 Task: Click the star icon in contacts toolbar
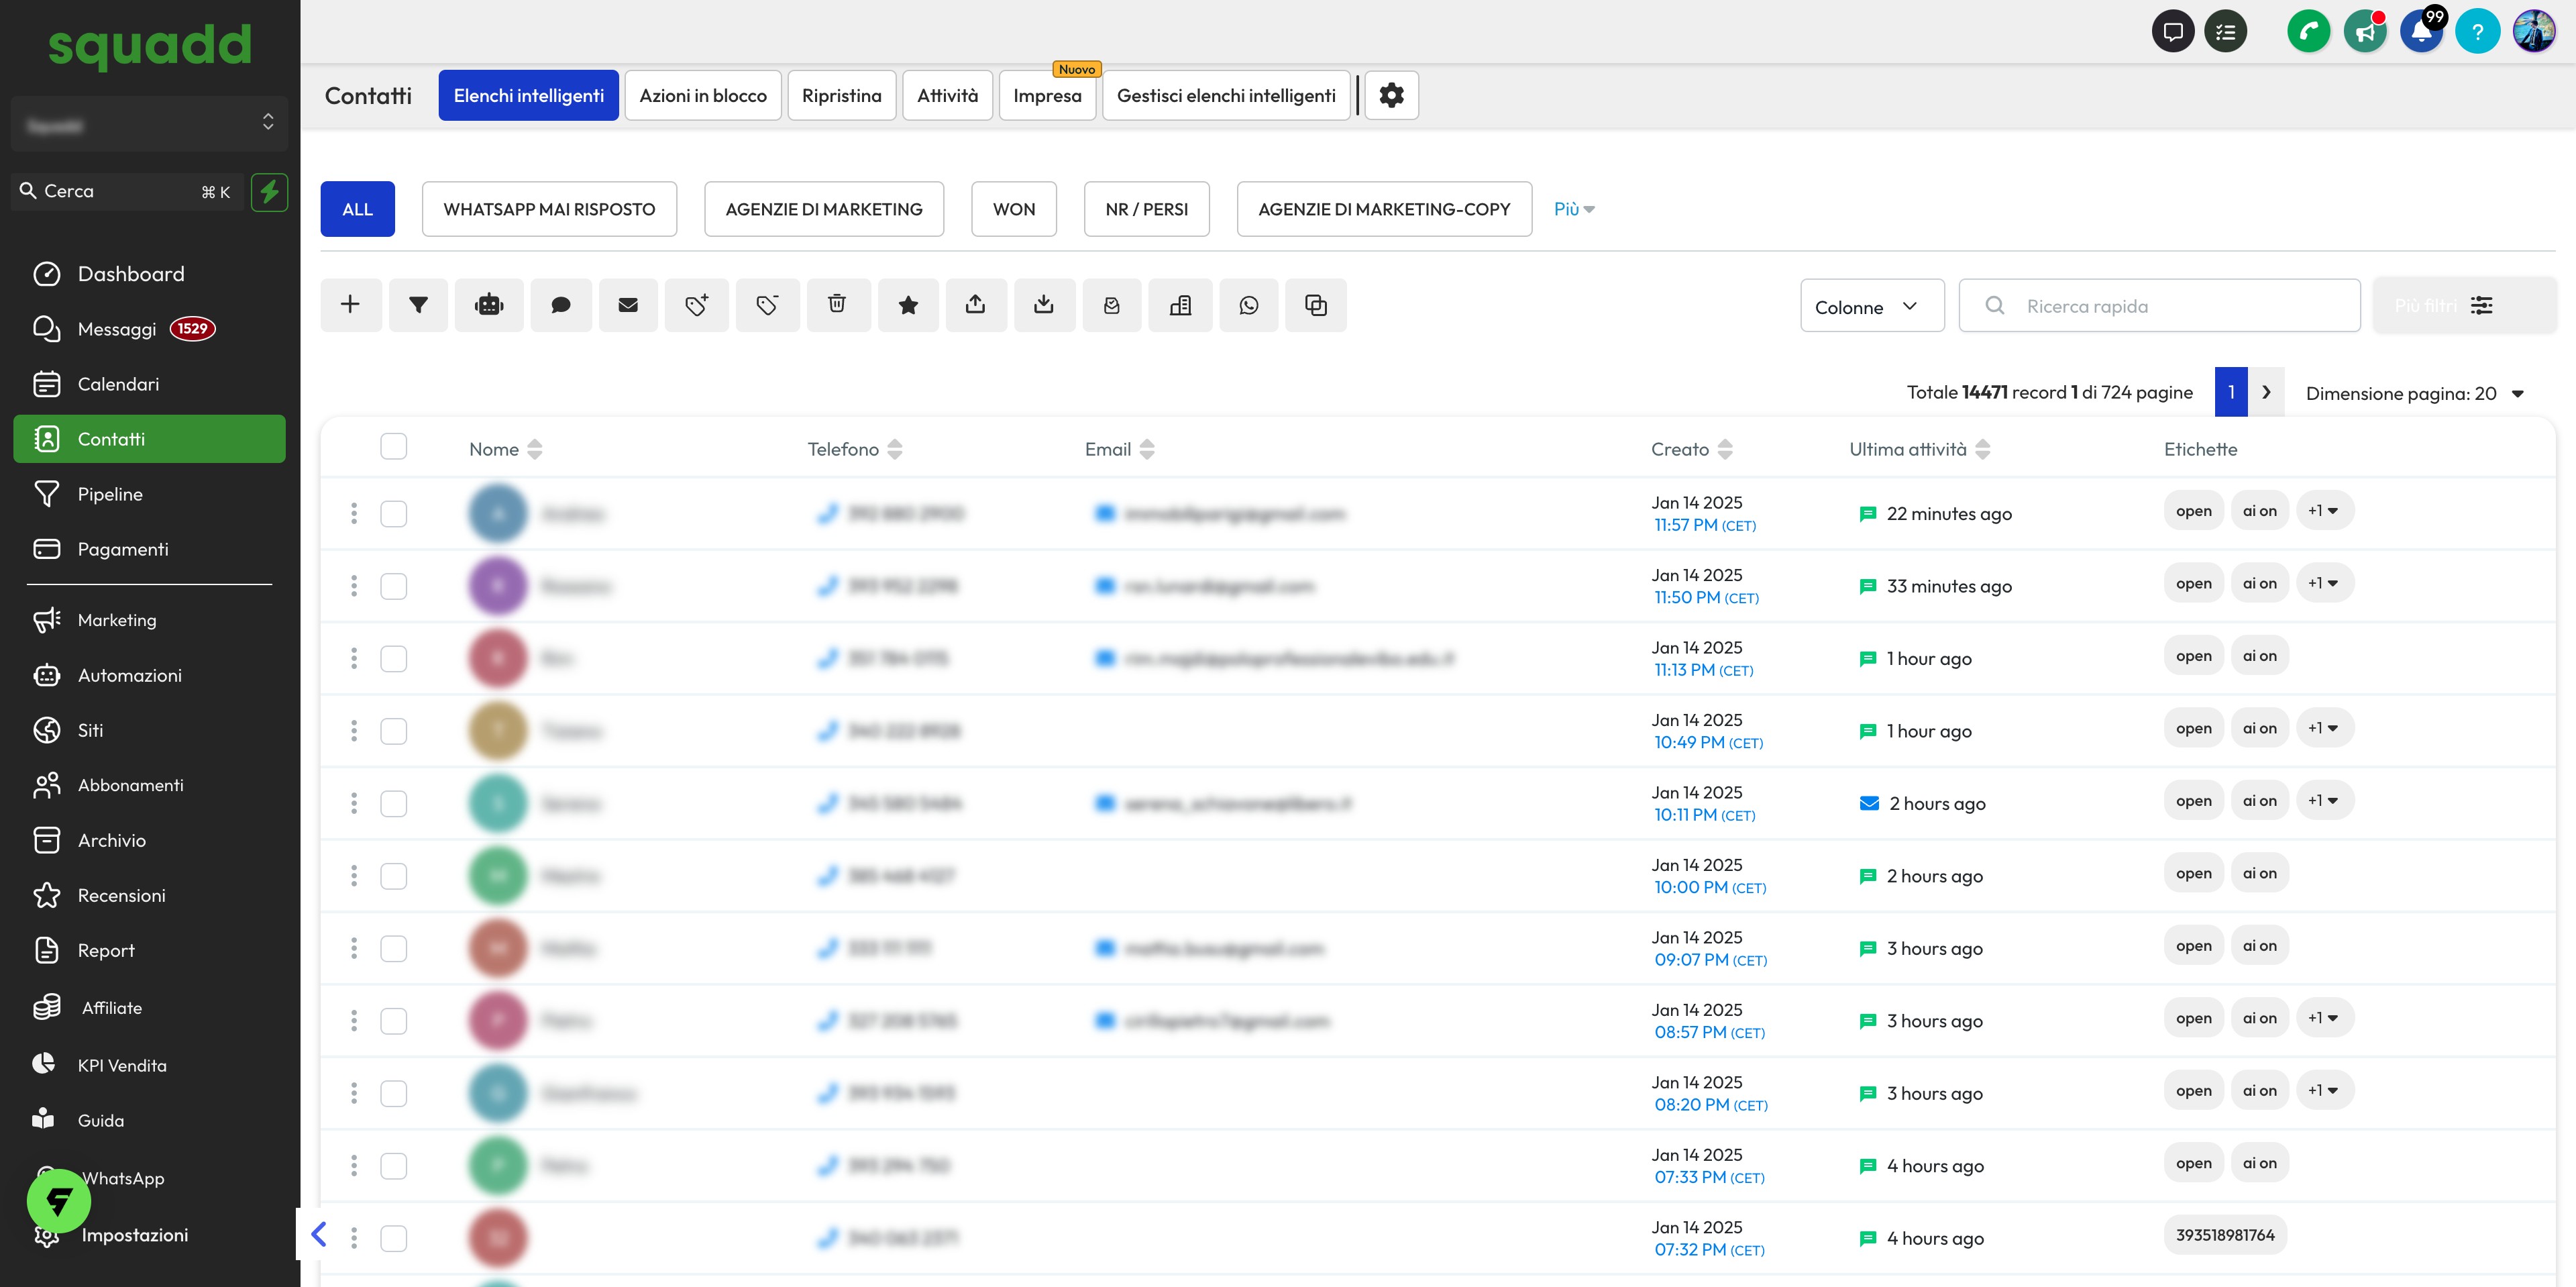point(908,305)
